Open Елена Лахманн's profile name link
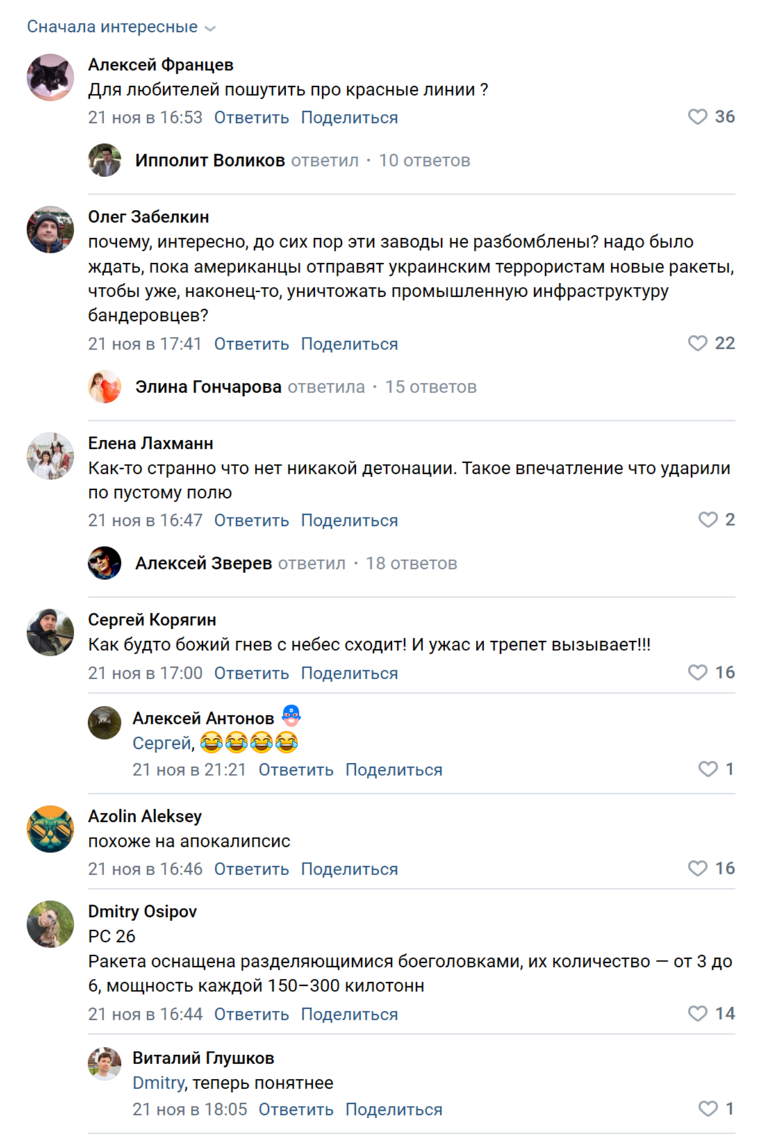The image size is (760, 1142). 150,443
